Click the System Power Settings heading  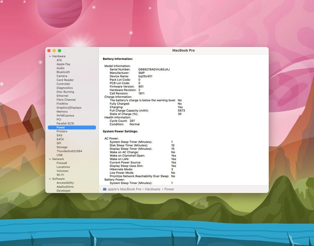pyautogui.click(x=120, y=131)
